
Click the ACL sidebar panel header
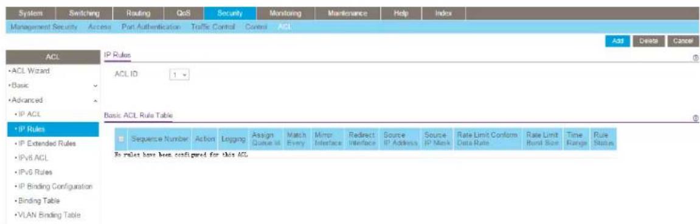(53, 57)
